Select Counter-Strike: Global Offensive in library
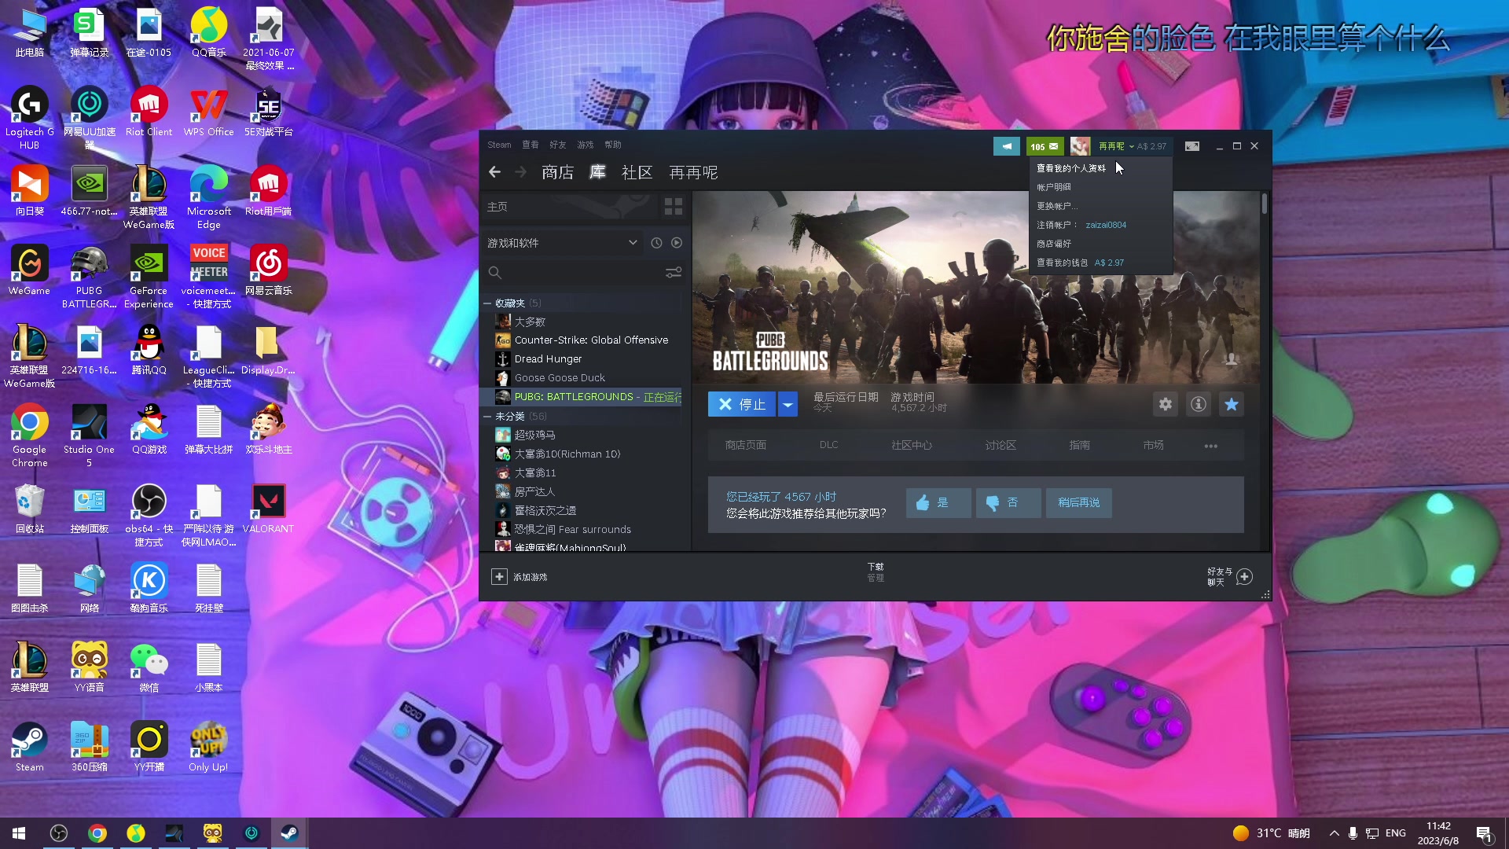The height and width of the screenshot is (849, 1509). (582, 340)
